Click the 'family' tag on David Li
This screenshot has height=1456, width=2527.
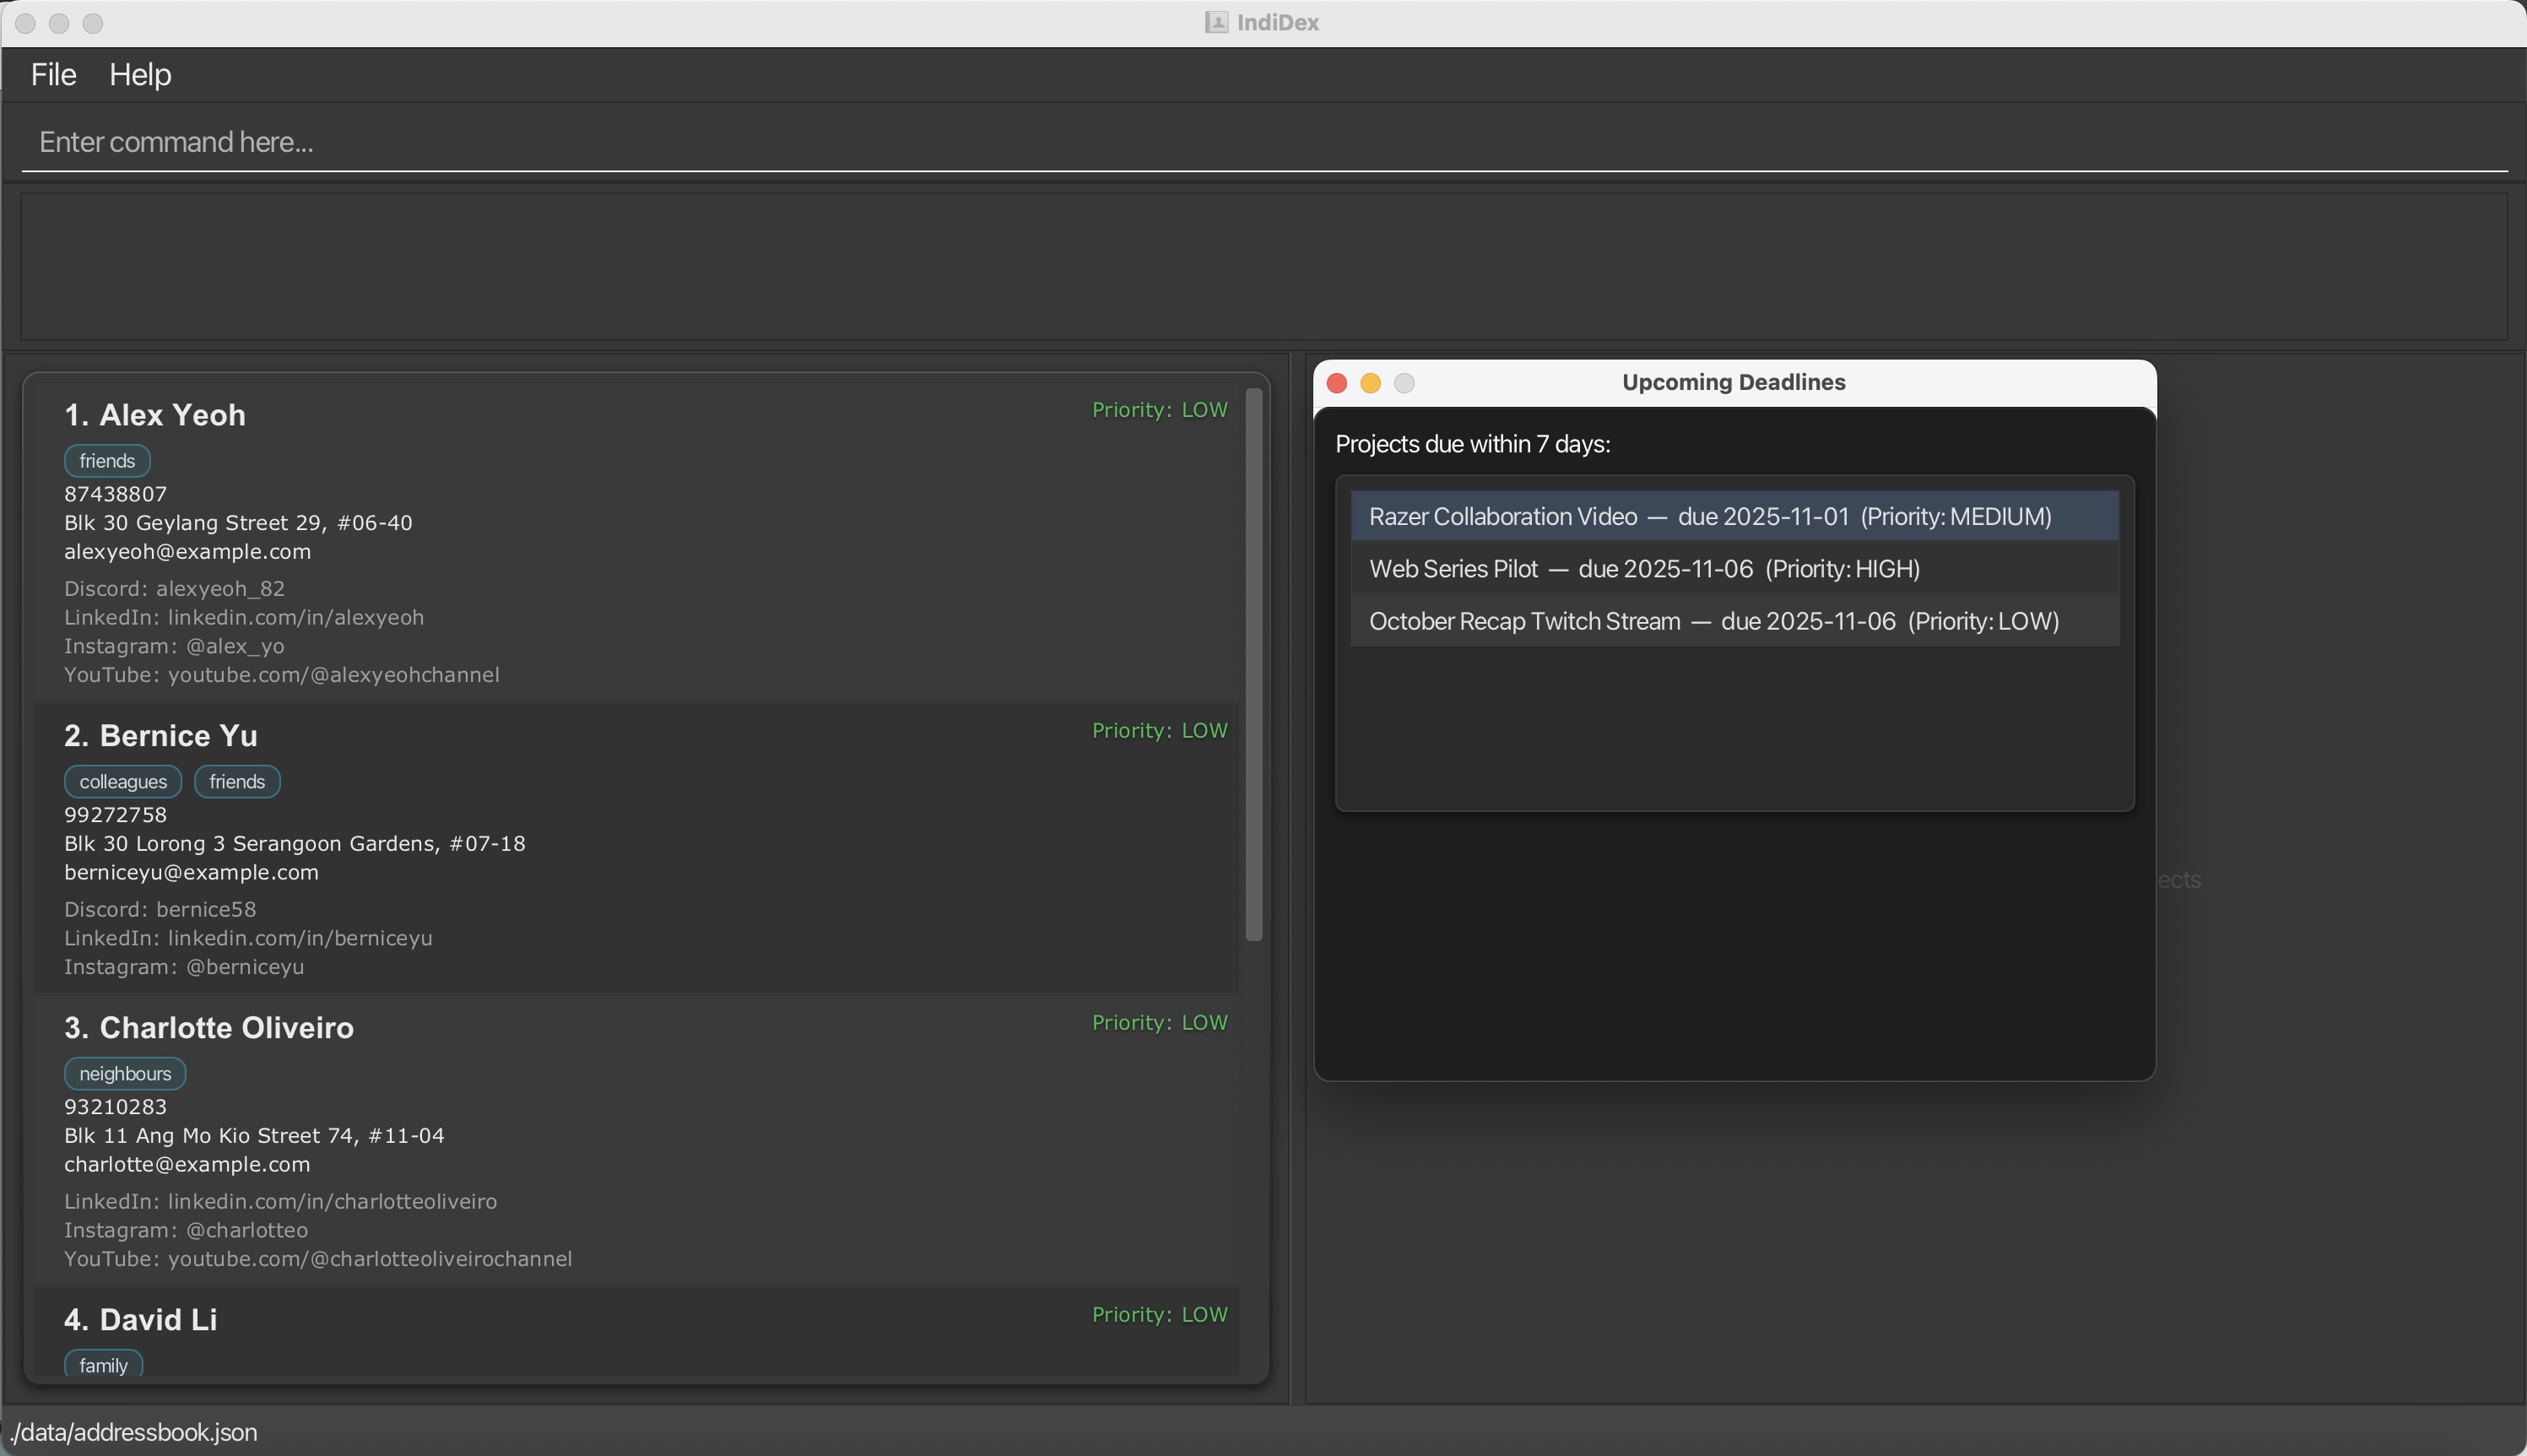[103, 1365]
